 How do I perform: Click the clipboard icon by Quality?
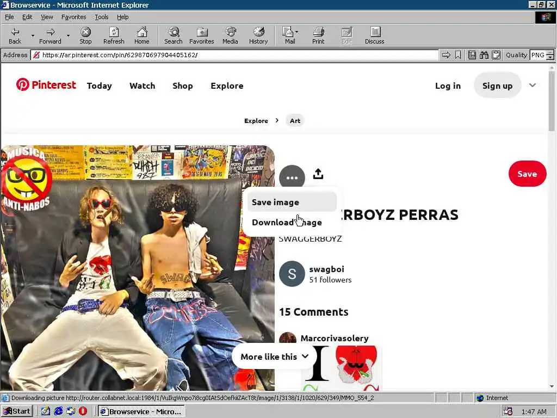click(x=496, y=55)
